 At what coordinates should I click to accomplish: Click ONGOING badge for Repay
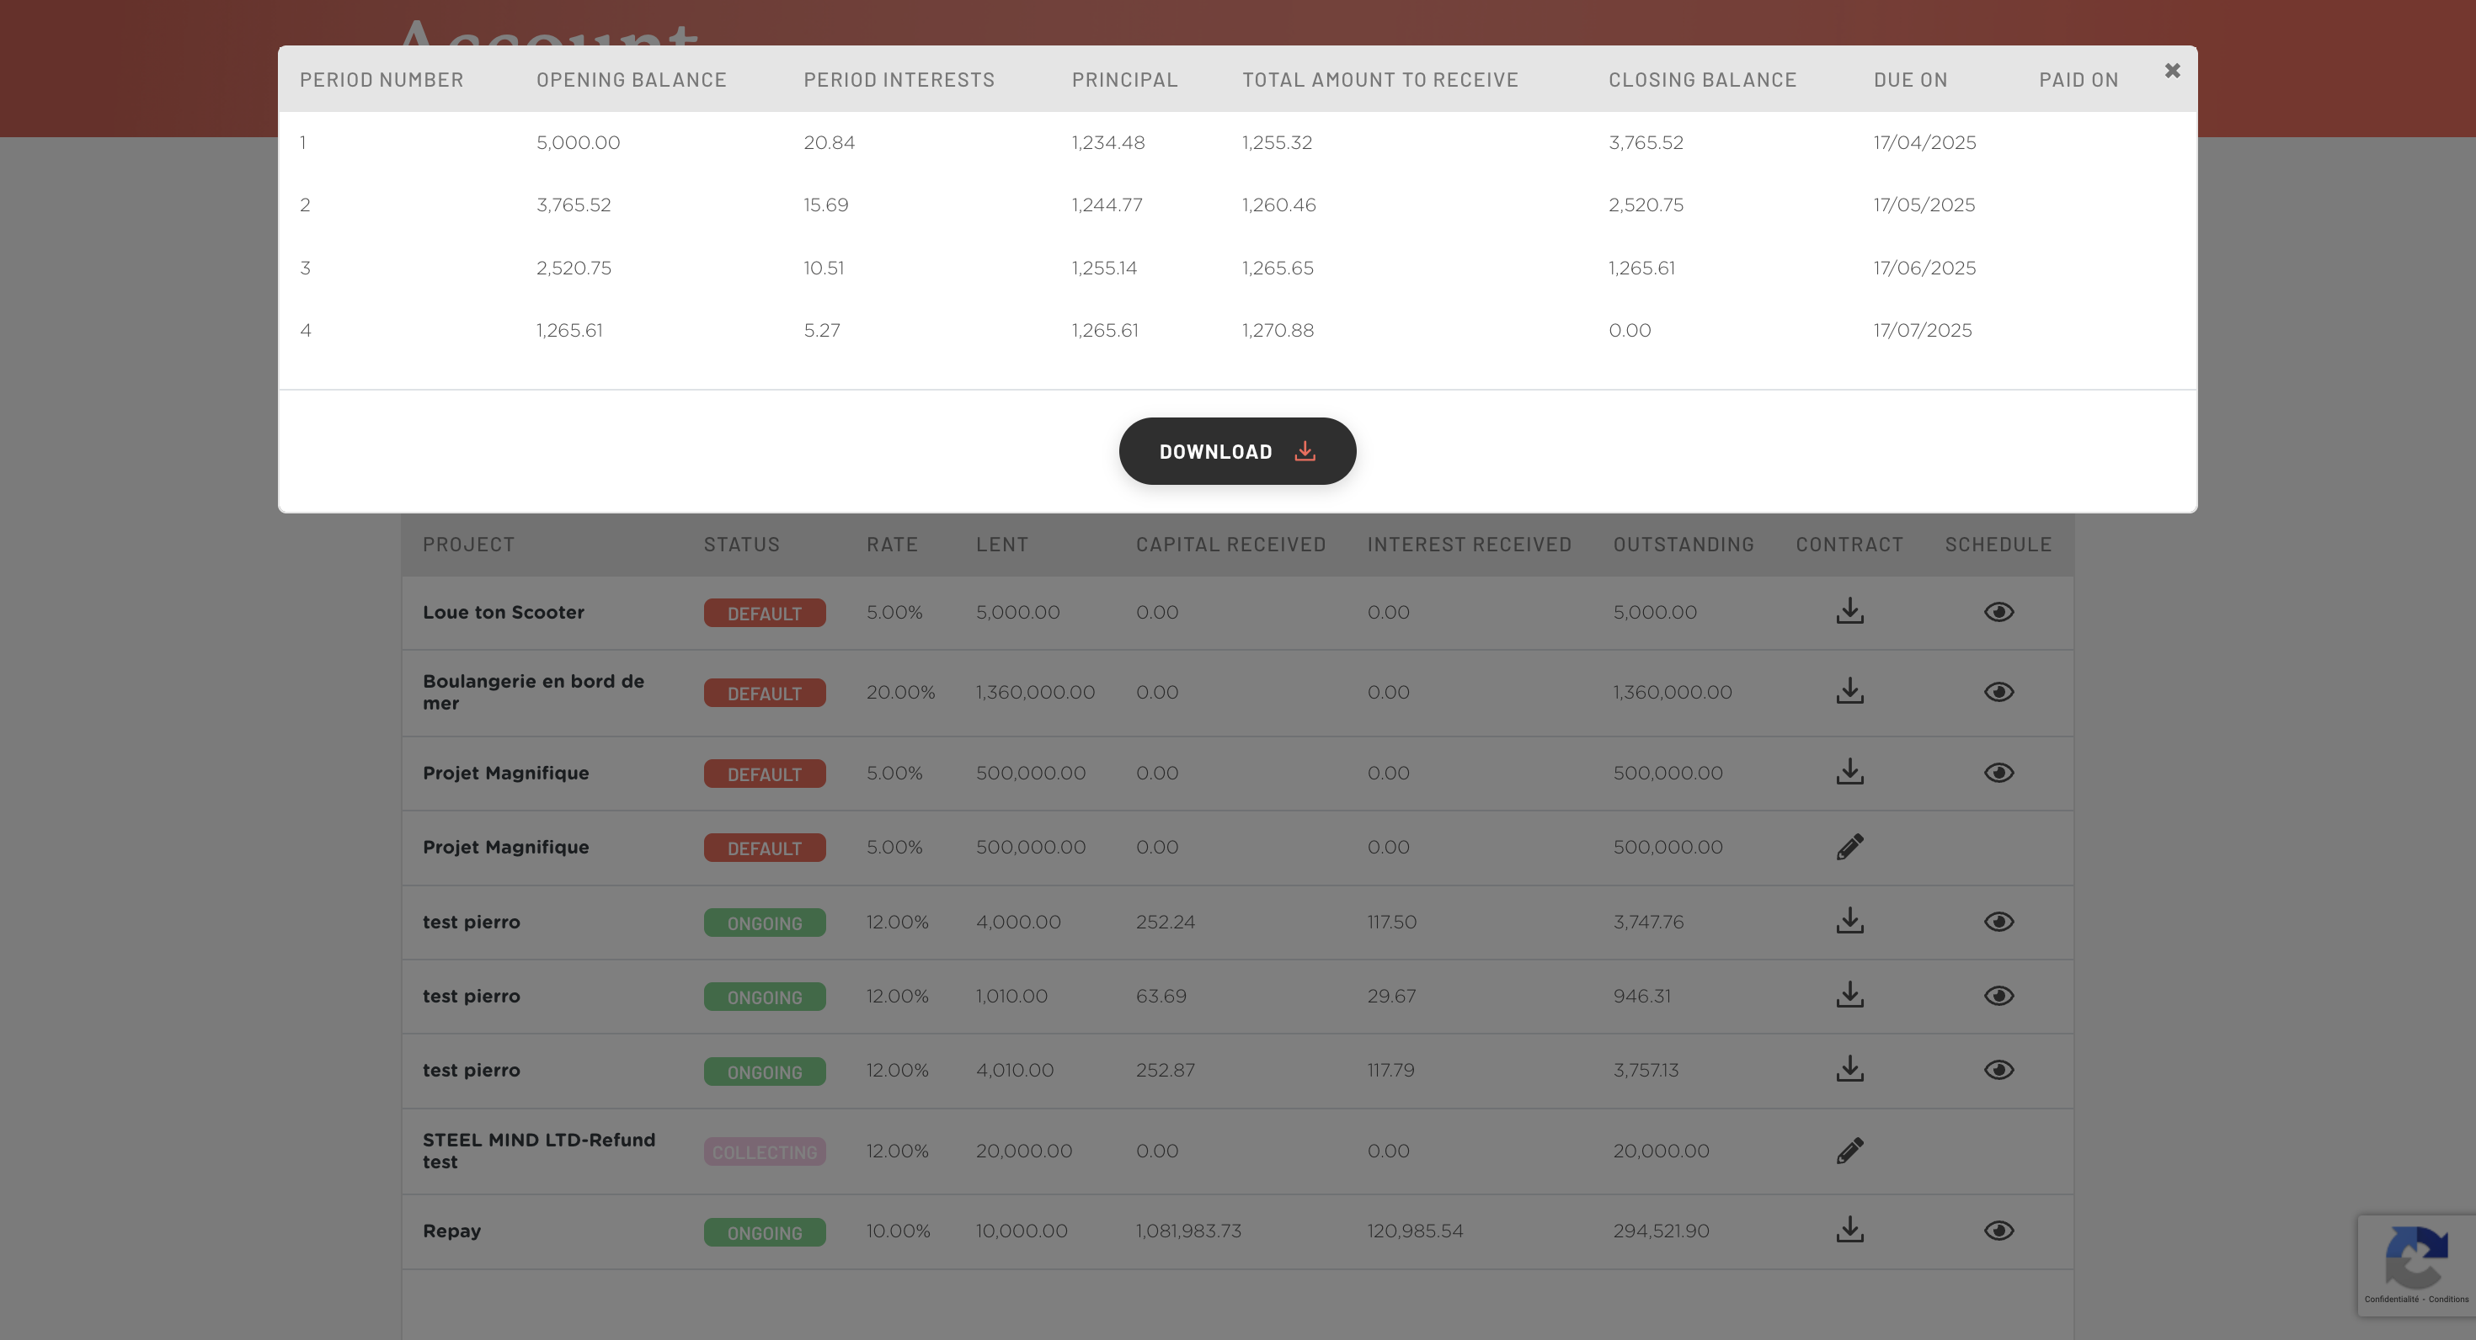[x=764, y=1232]
